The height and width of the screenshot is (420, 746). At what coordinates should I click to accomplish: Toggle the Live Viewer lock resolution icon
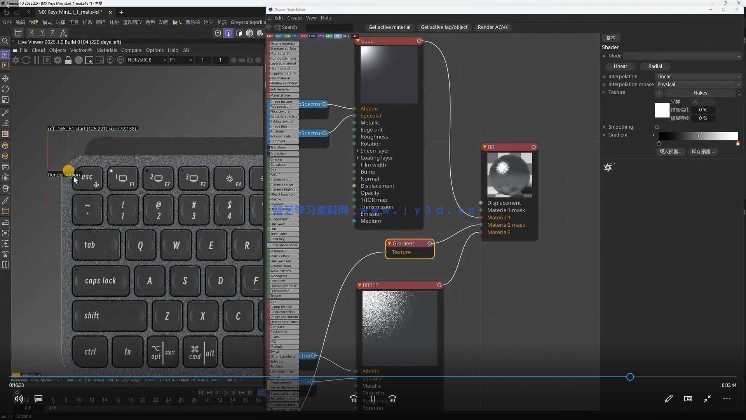(68, 60)
